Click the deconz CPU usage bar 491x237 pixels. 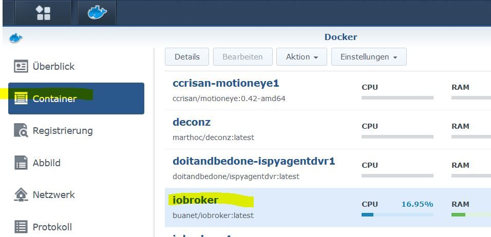[x=398, y=136]
